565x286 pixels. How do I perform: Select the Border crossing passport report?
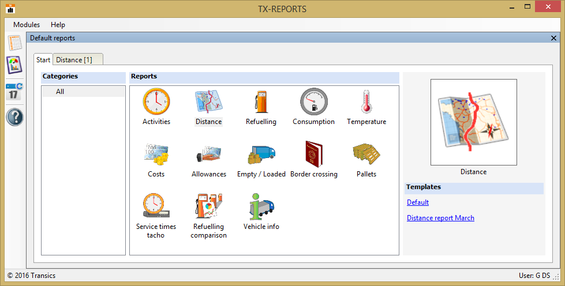click(313, 155)
